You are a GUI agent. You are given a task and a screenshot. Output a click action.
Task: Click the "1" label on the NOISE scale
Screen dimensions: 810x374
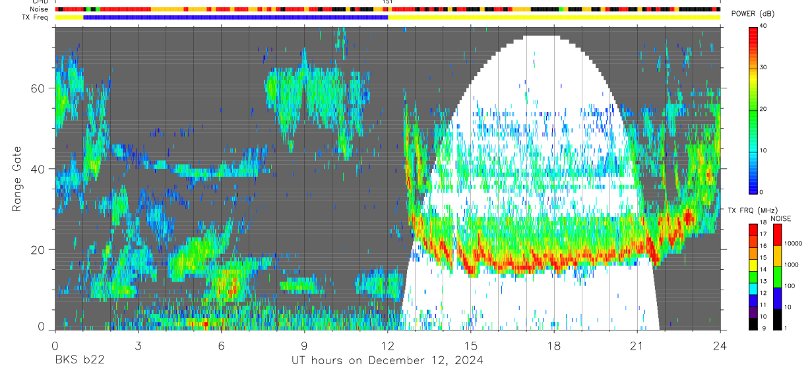787,328
